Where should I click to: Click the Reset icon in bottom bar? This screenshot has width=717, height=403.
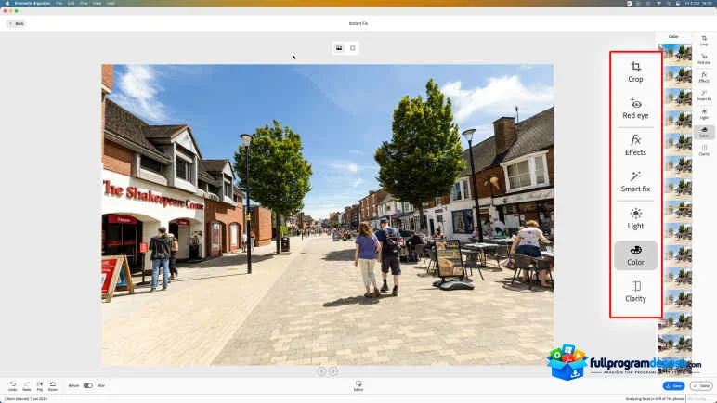(53, 386)
